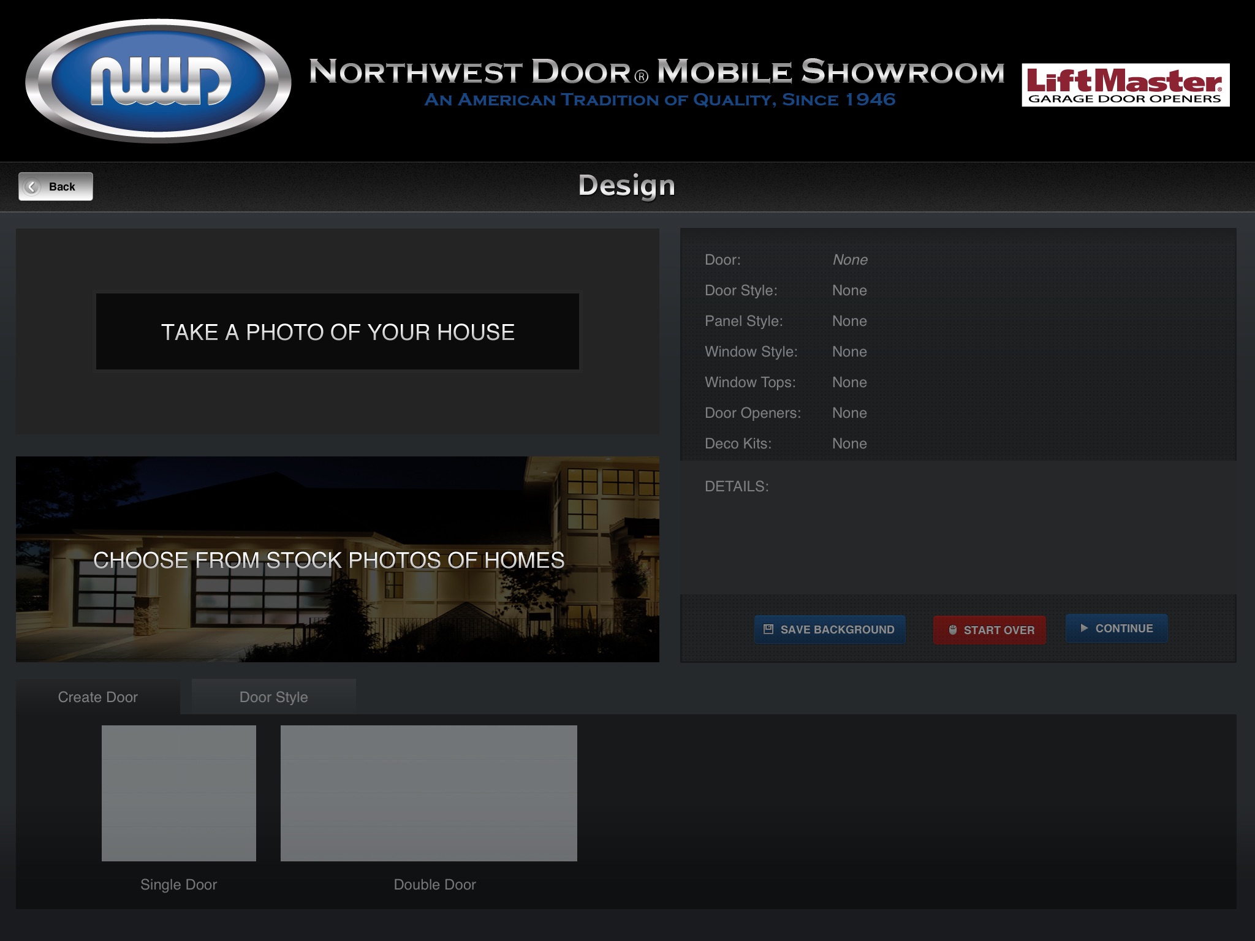Expand the Panel Style dropdown

click(849, 320)
